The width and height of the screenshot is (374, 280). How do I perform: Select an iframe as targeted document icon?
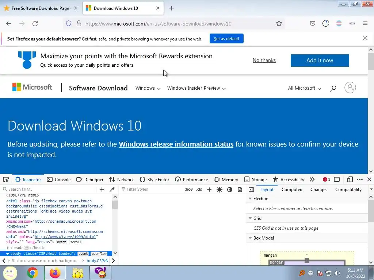coord(337,179)
